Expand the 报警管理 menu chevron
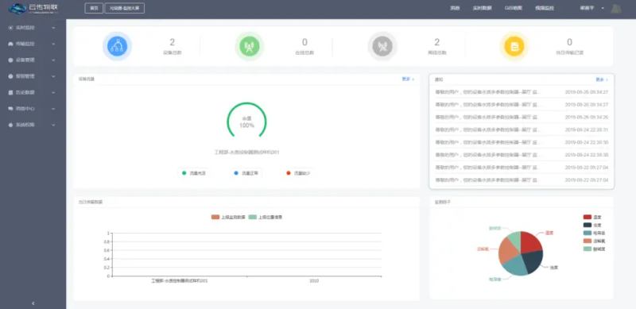 click(53, 76)
